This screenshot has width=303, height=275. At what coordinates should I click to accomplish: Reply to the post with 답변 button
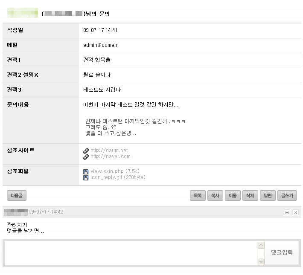coord(268,196)
